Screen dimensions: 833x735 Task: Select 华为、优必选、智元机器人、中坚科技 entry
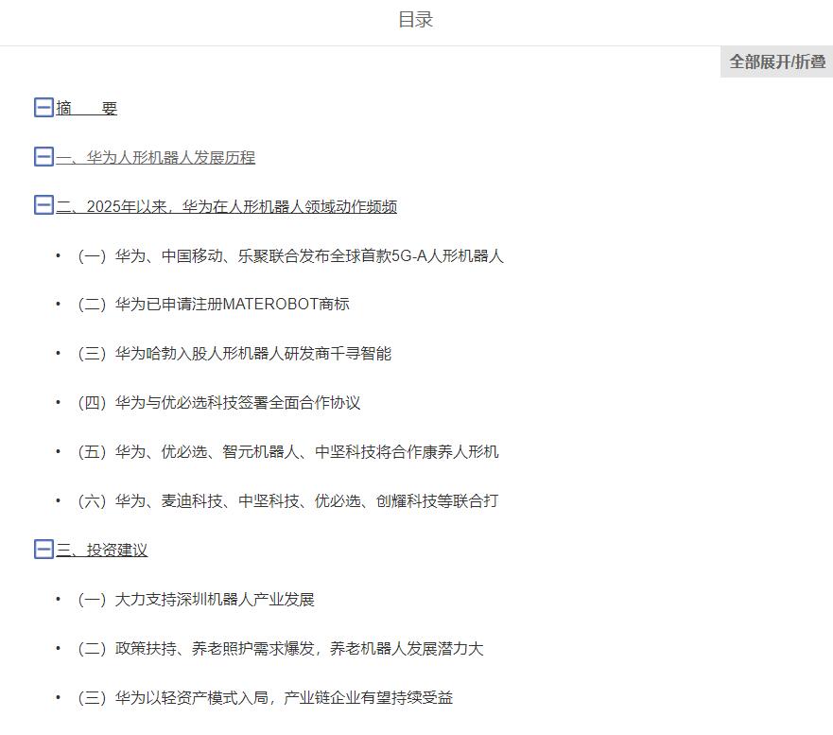(288, 452)
